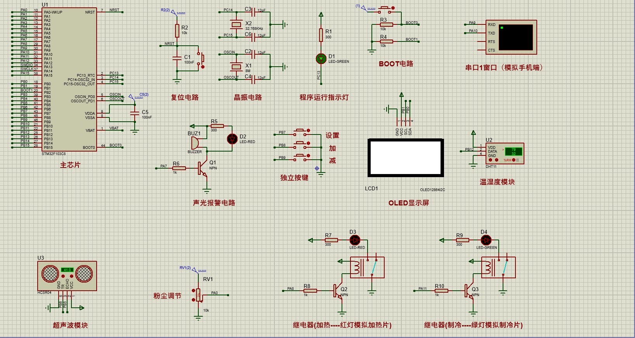Select resistor R5 300
The width and height of the screenshot is (635, 338).
point(217,126)
